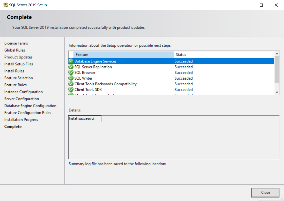Viewport: 284px width, 201px height.
Task: Click the green check icon beside Database Engine Services
Action: [71, 61]
